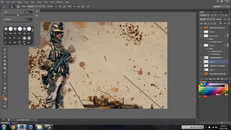Image resolution: width=231 pixels, height=130 pixels.
Task: Create a new layer icon
Action: (222, 79)
